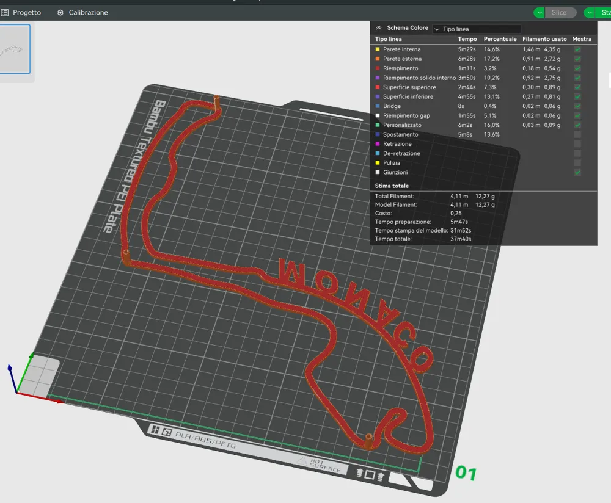Show Retrazione points via its checkbox

[x=577, y=143]
